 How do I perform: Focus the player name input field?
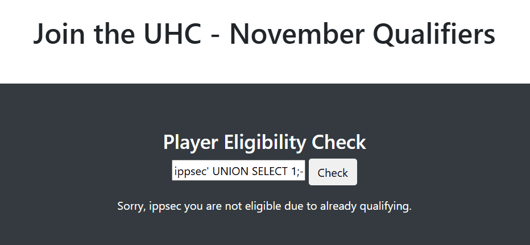pos(239,171)
